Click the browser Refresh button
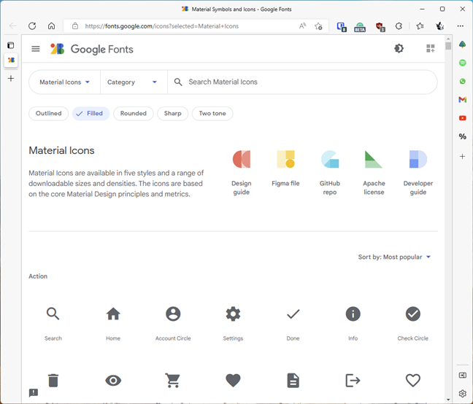The height and width of the screenshot is (404, 473). click(x=32, y=26)
